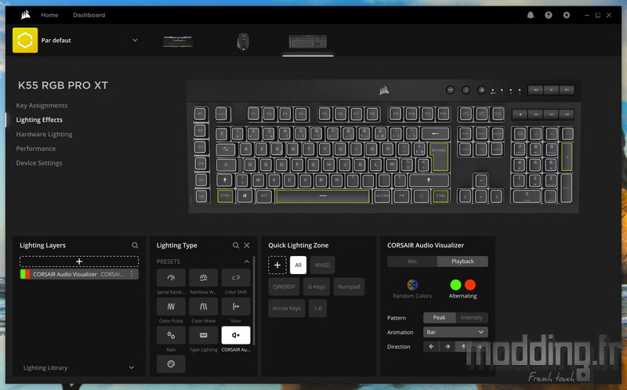Open Key Assignments section
Image resolution: width=627 pixels, height=390 pixels.
tap(42, 106)
